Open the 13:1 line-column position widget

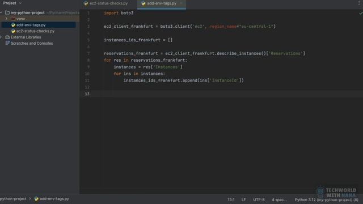click(231, 199)
